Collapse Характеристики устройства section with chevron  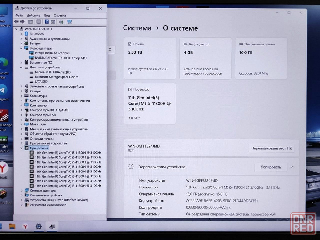[292, 167]
